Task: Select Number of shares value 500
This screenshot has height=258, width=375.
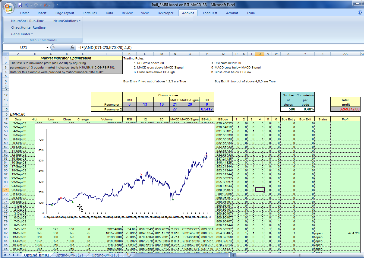Action: pyautogui.click(x=288, y=109)
